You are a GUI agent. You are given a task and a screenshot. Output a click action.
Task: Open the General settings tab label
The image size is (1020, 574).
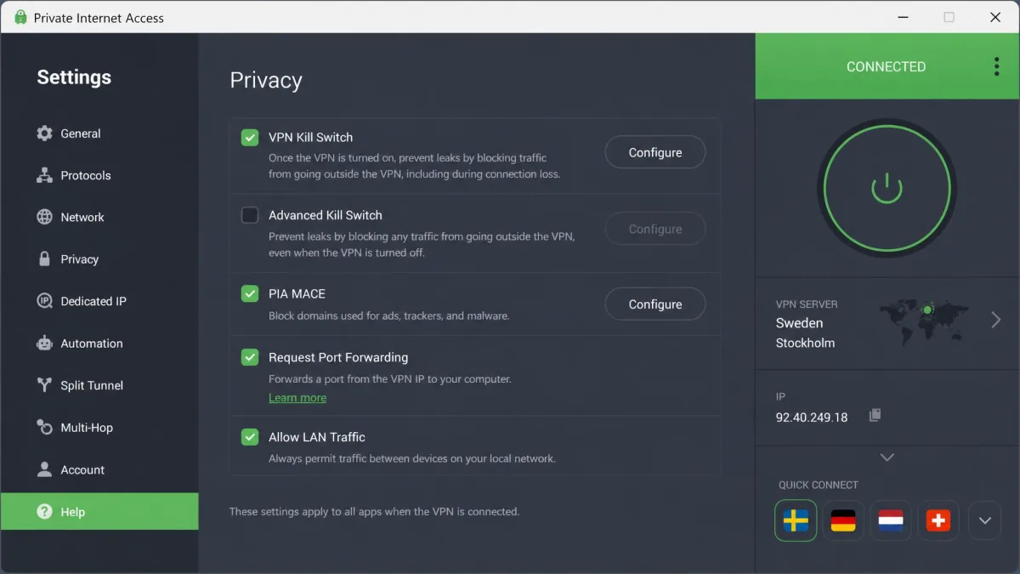click(81, 134)
